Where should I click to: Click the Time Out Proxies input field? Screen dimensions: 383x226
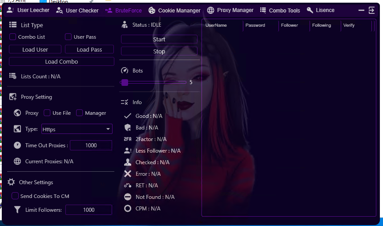click(x=91, y=145)
